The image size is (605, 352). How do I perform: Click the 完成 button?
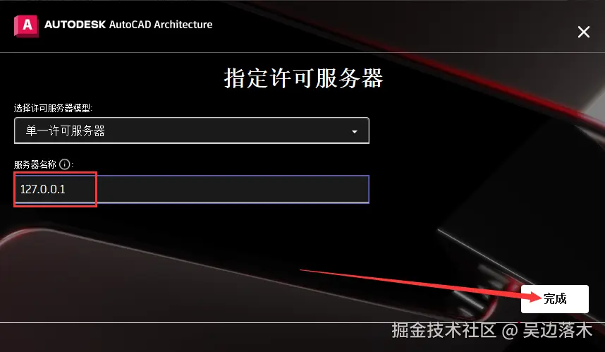click(554, 298)
